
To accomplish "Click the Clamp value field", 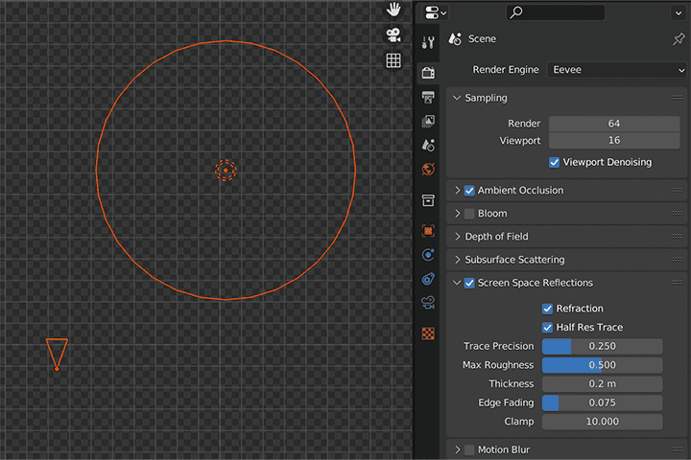I will tap(602, 422).
